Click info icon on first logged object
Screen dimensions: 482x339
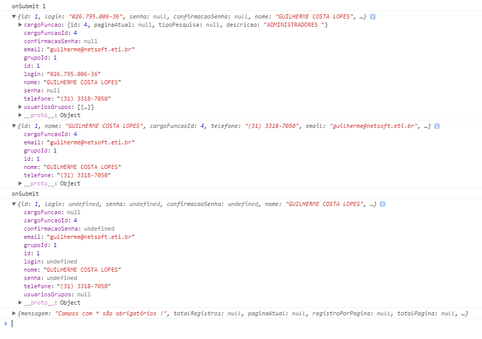[x=373, y=16]
